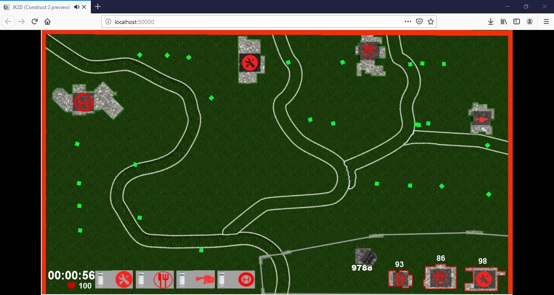
Task: Click the food base building labeled 86
Action: [x=440, y=278]
